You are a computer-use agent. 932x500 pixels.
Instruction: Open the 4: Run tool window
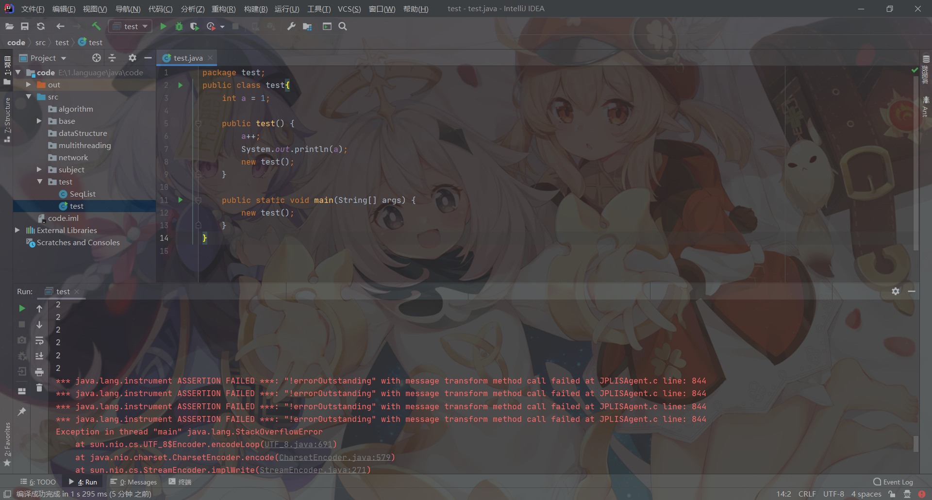tap(83, 482)
